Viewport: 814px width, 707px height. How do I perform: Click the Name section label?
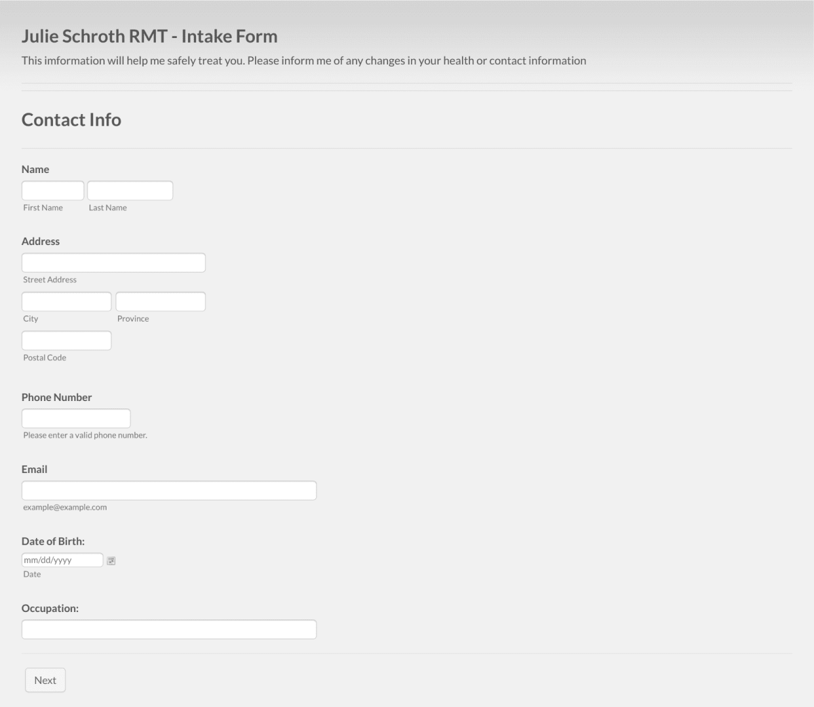tap(35, 169)
